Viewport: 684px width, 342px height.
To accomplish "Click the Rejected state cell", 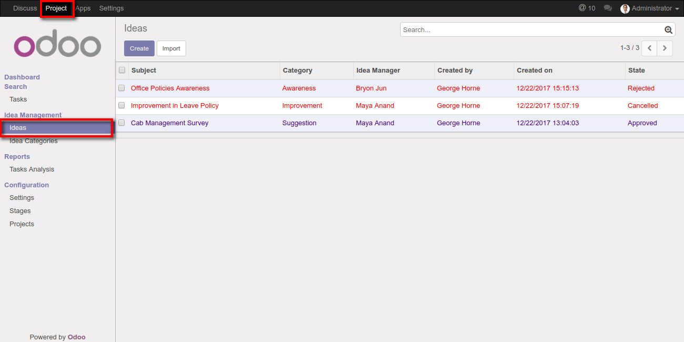I will tap(641, 88).
